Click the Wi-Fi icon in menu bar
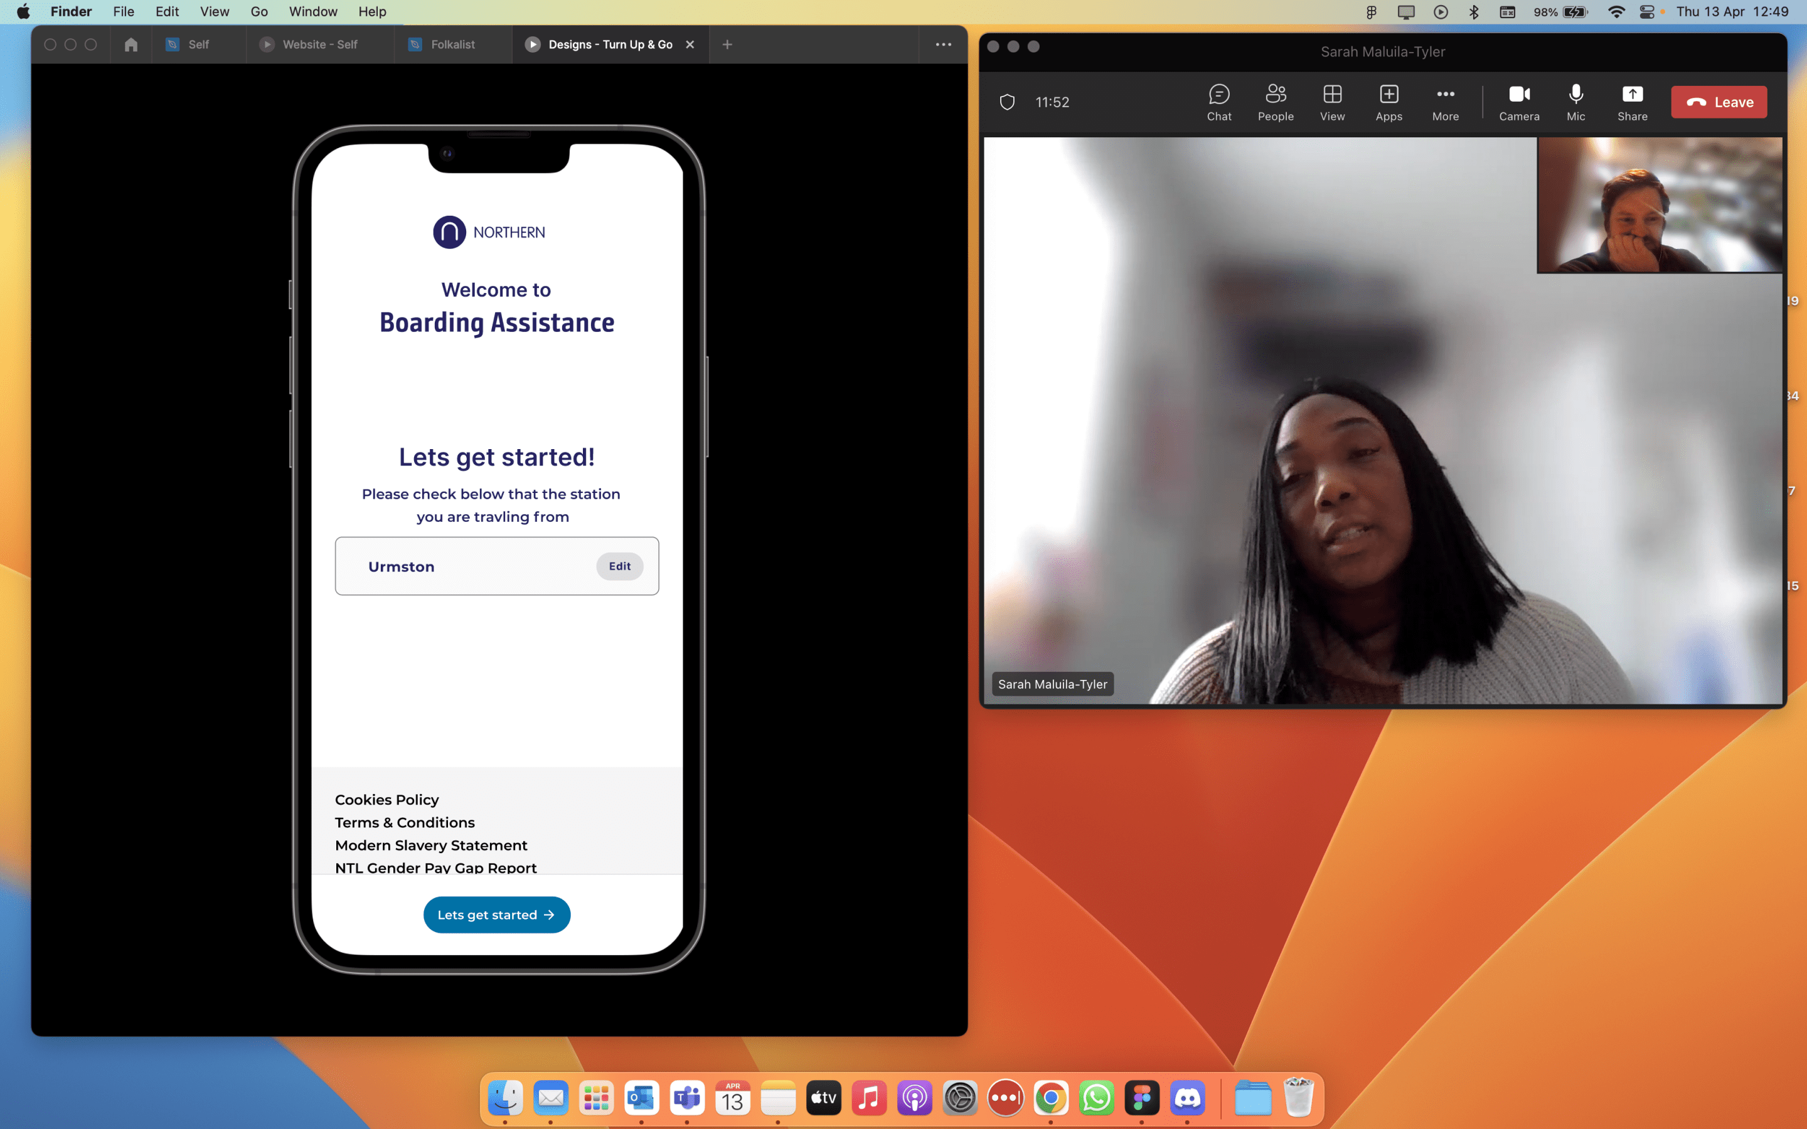Image resolution: width=1807 pixels, height=1129 pixels. tap(1617, 11)
